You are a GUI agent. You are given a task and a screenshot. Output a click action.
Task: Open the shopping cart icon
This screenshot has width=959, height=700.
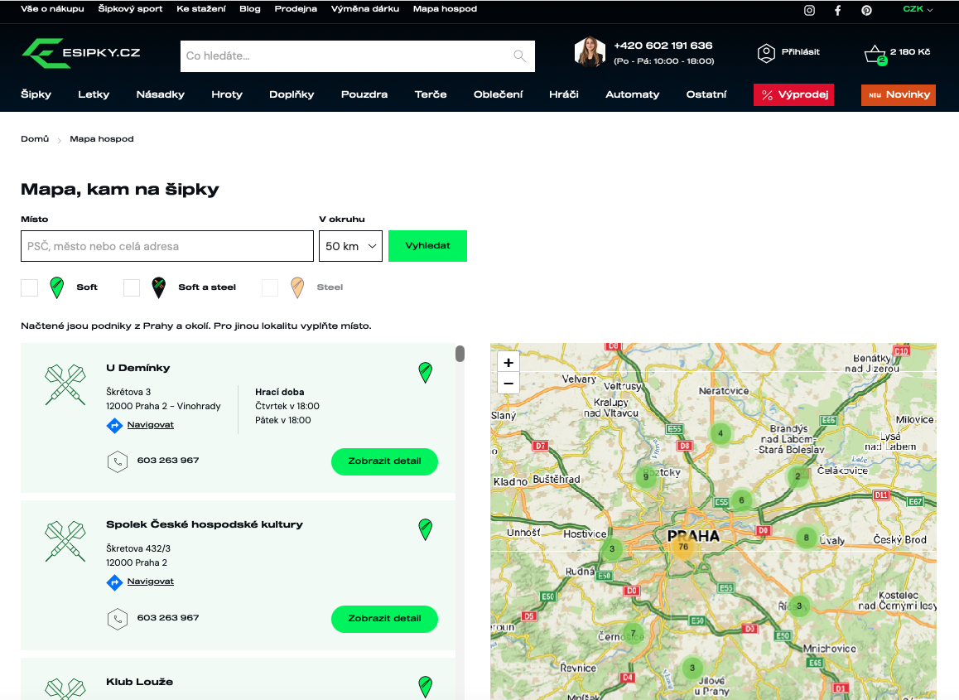[x=875, y=55]
